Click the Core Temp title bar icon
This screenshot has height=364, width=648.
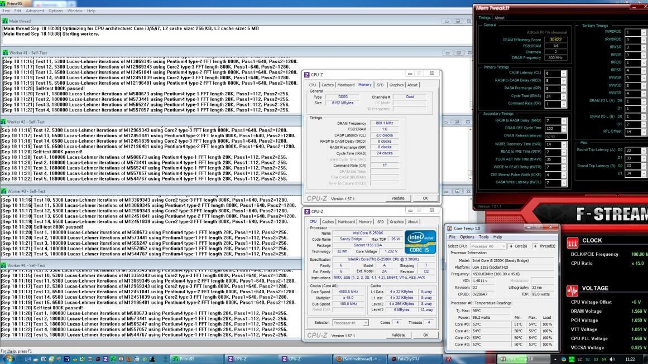pyautogui.click(x=449, y=228)
